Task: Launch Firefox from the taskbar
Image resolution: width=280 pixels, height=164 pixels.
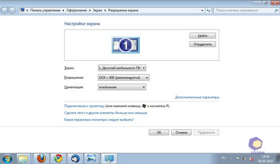Action: [x=41, y=158]
